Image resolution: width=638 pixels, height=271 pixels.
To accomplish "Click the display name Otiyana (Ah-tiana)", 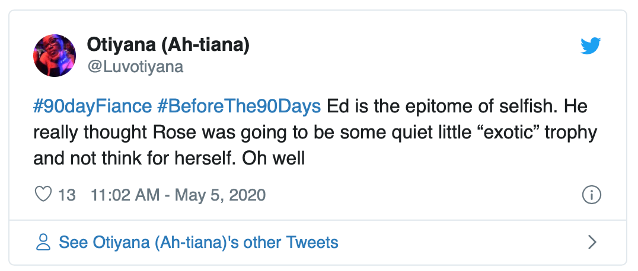I will pos(168,44).
